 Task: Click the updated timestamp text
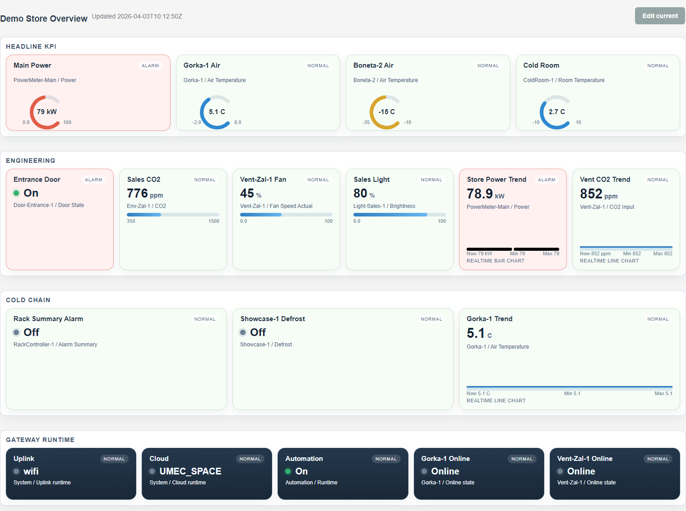coord(137,16)
